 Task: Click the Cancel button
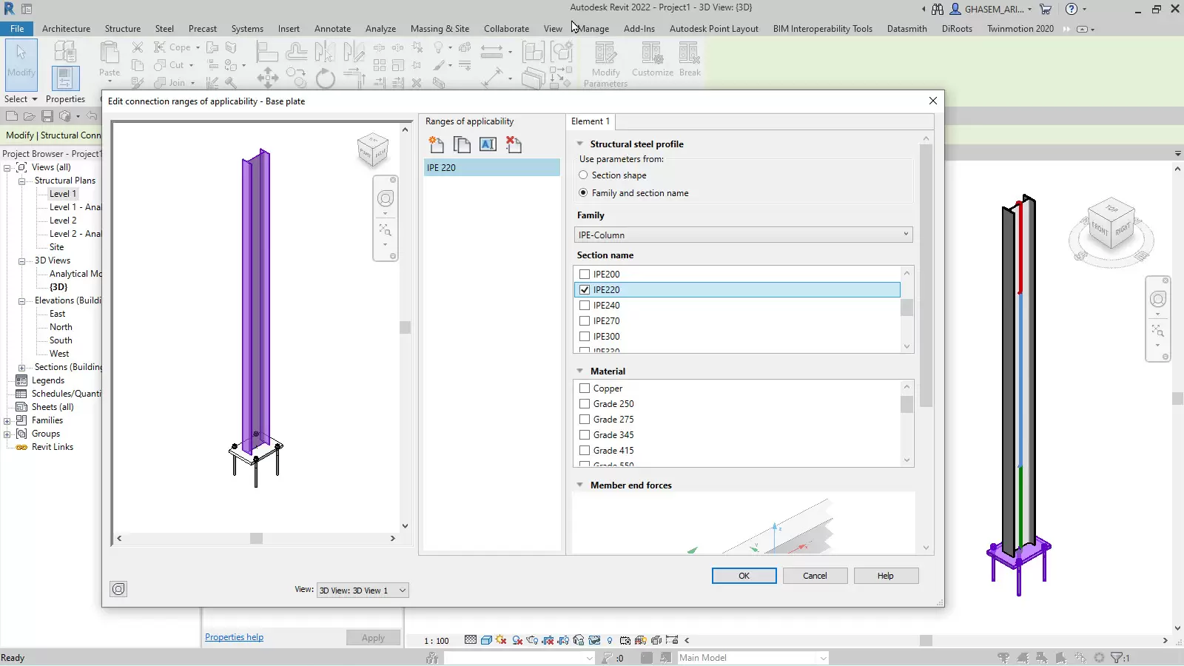coord(815,576)
